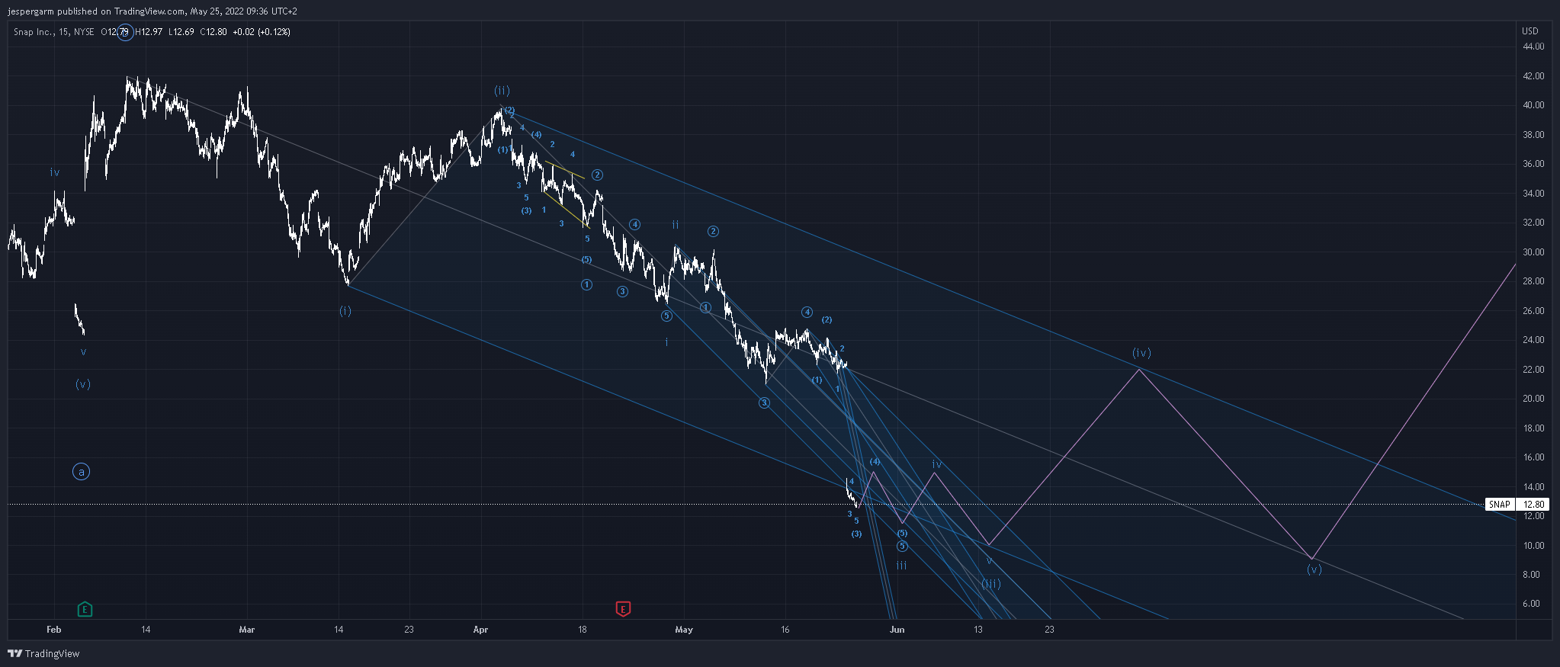Click the 'Mar' time axis label
Screen dimensions: 1560x667
pos(246,630)
